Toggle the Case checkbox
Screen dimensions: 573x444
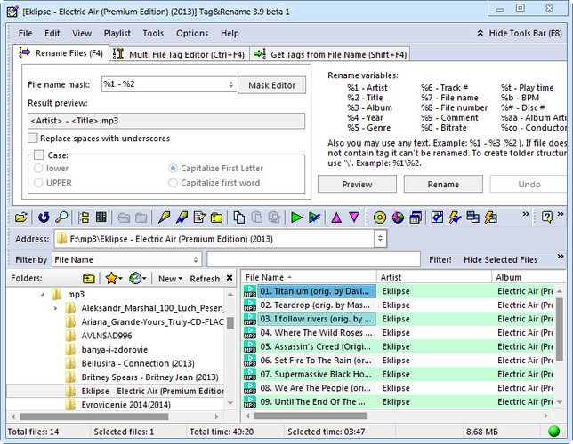click(39, 155)
